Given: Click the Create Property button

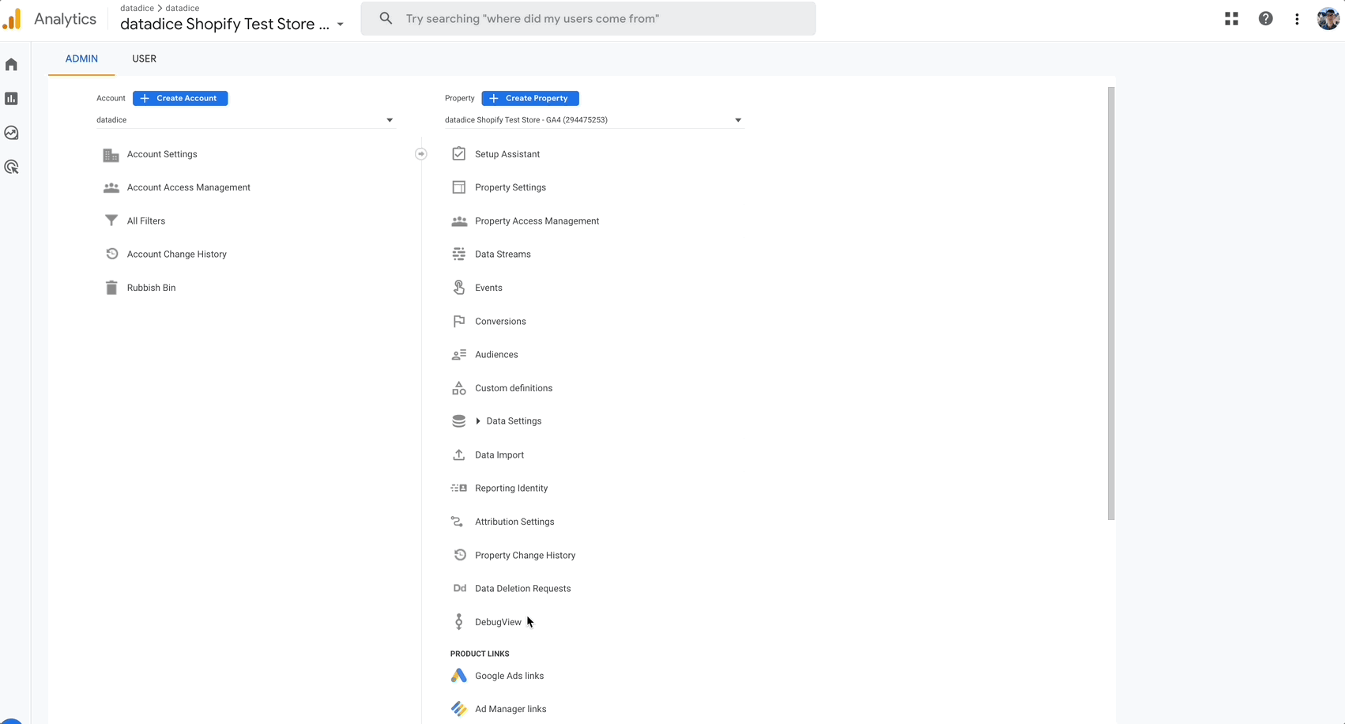Looking at the screenshot, I should pyautogui.click(x=530, y=98).
